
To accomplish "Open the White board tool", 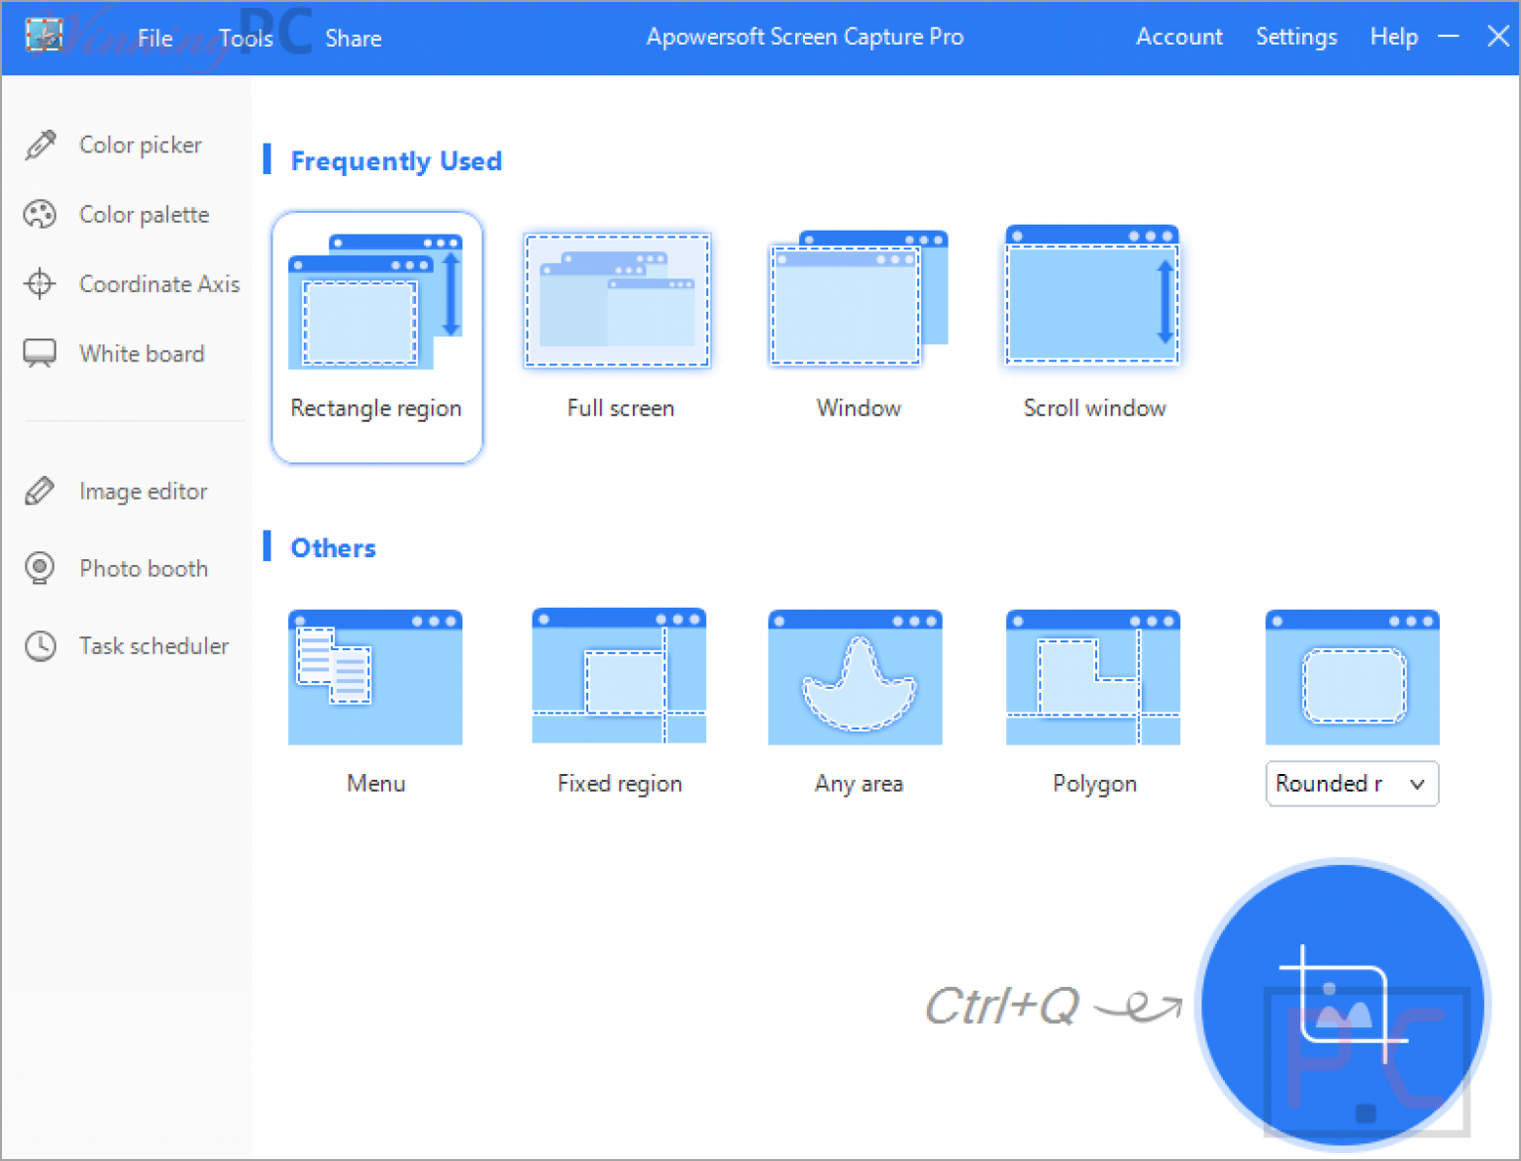I will point(142,353).
